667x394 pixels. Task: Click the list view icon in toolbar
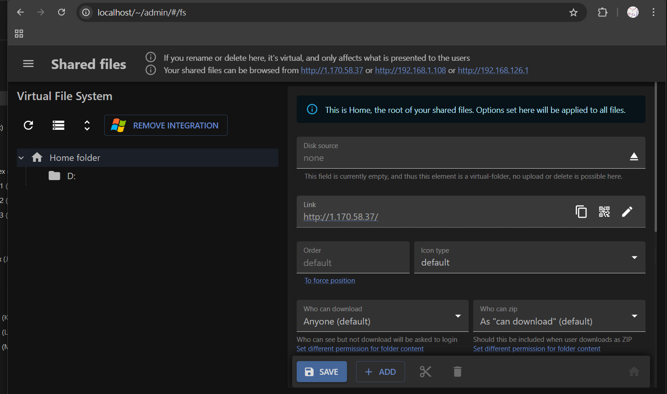click(58, 125)
